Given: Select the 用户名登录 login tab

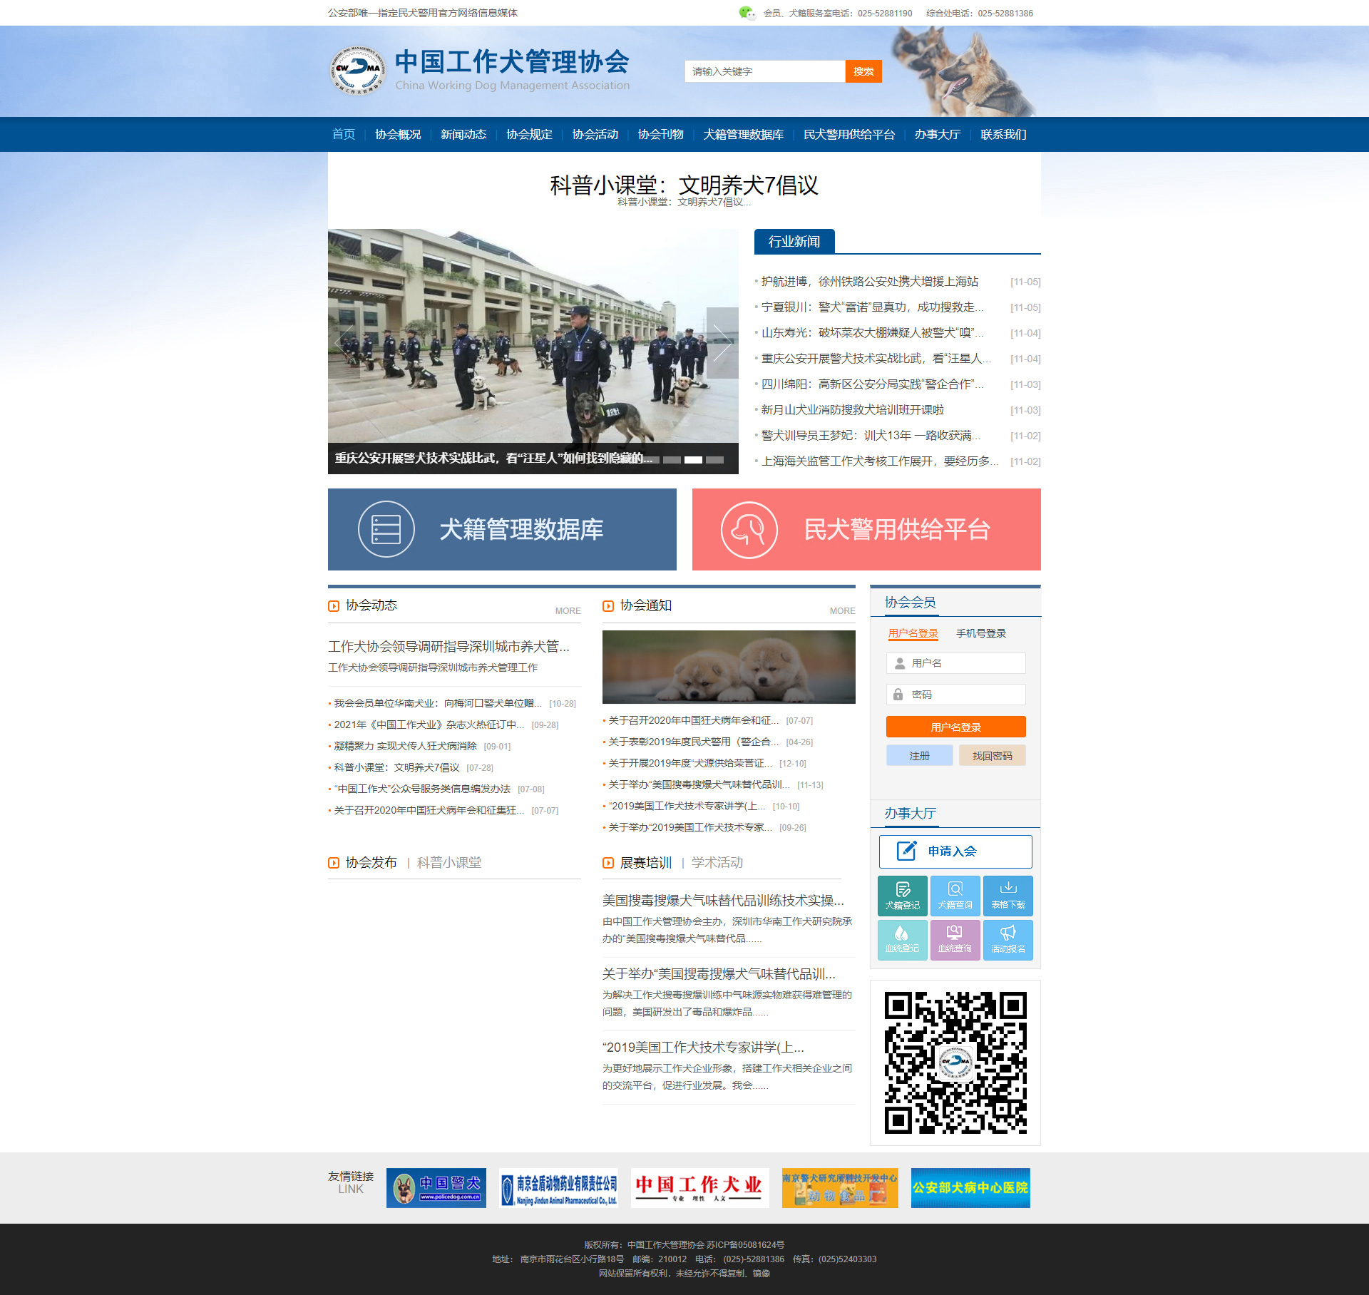Looking at the screenshot, I should coord(913,633).
